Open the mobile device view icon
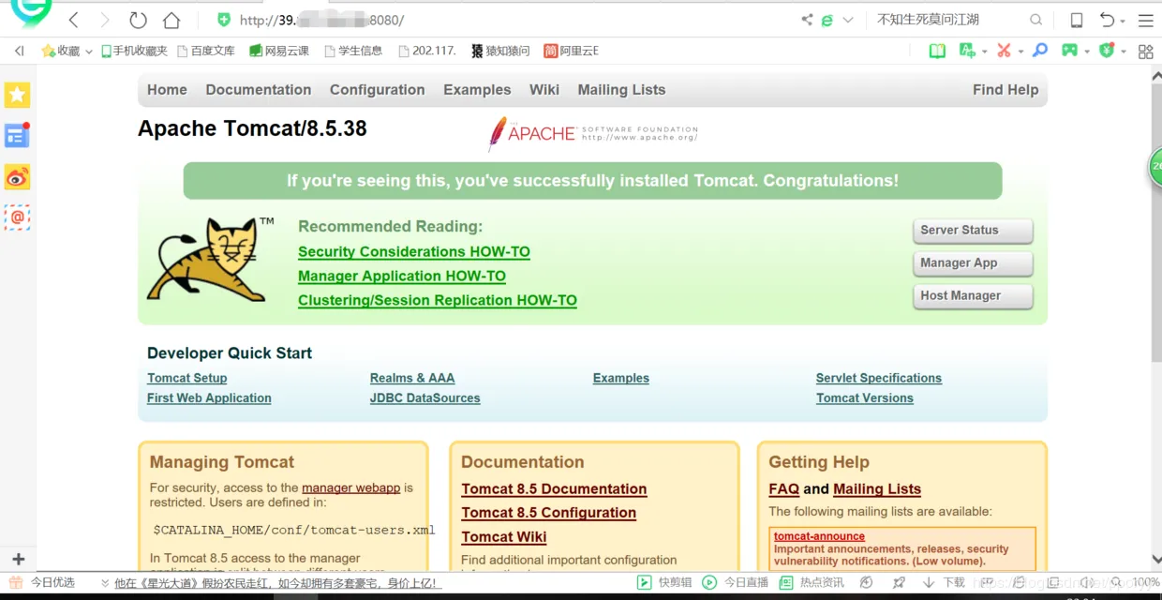 (x=1077, y=20)
